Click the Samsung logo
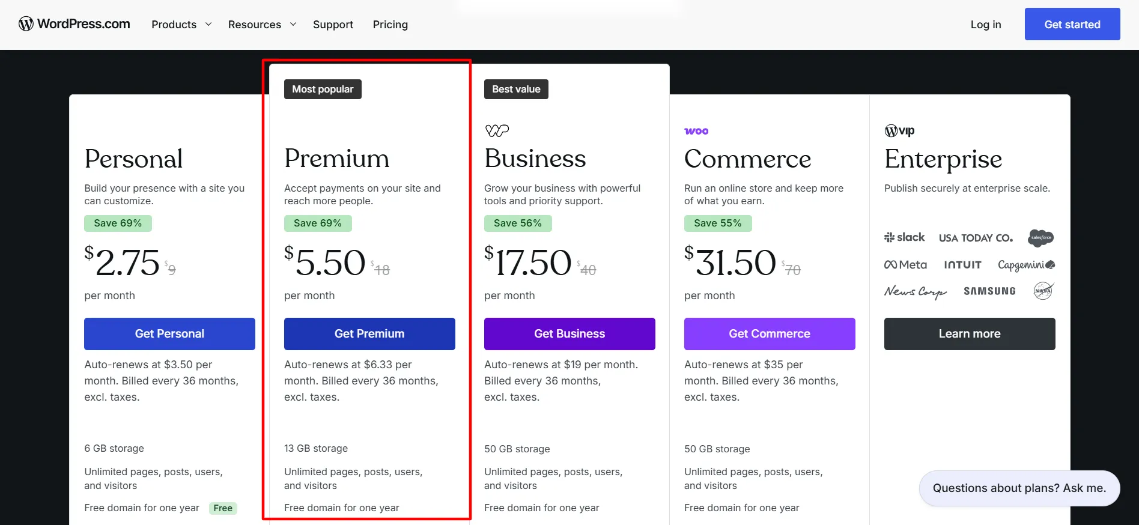The width and height of the screenshot is (1139, 525). pos(989,291)
